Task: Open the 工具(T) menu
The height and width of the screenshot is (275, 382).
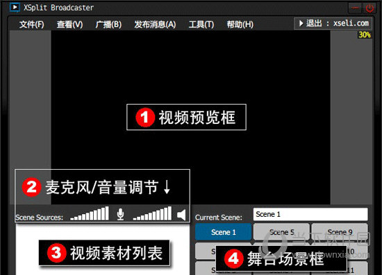Action: pos(201,24)
